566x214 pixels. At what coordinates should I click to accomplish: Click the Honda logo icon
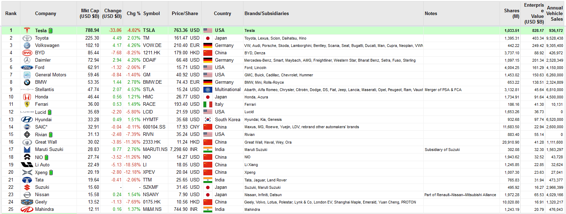coord(27,97)
